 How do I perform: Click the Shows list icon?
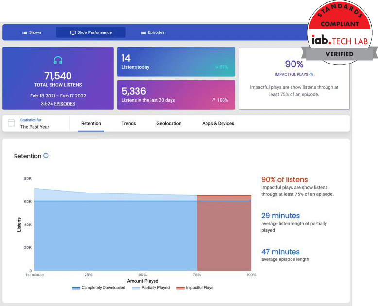click(x=25, y=32)
